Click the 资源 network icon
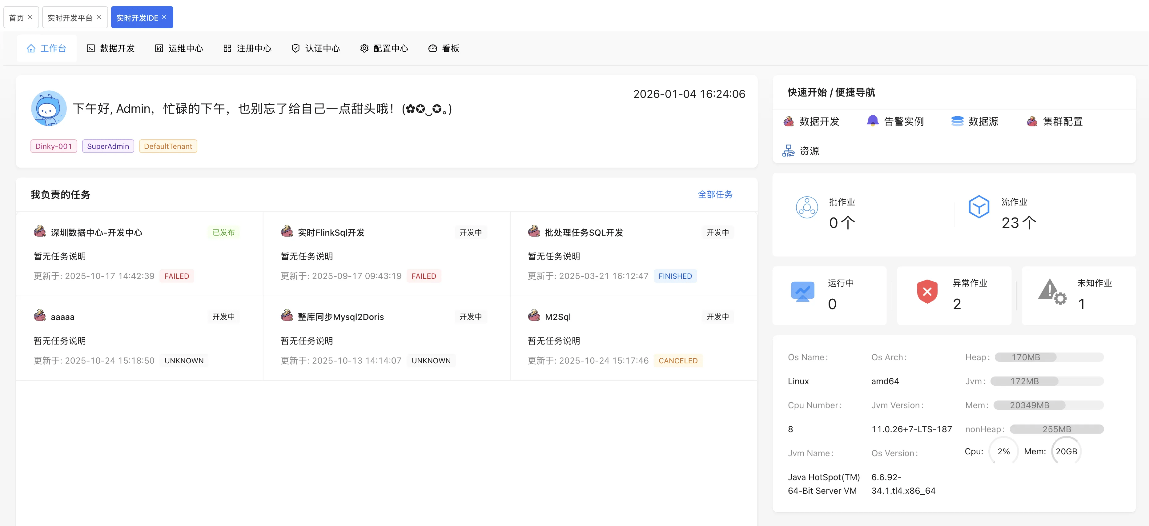The height and width of the screenshot is (526, 1149). pyautogui.click(x=788, y=151)
